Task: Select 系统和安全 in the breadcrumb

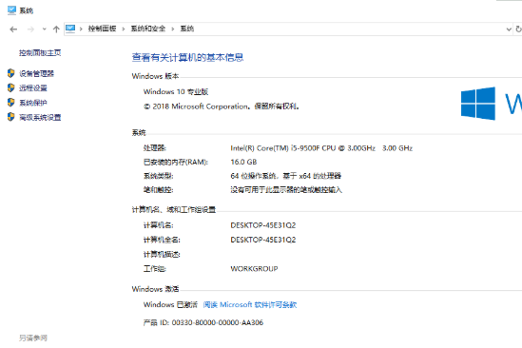Action: pos(147,29)
